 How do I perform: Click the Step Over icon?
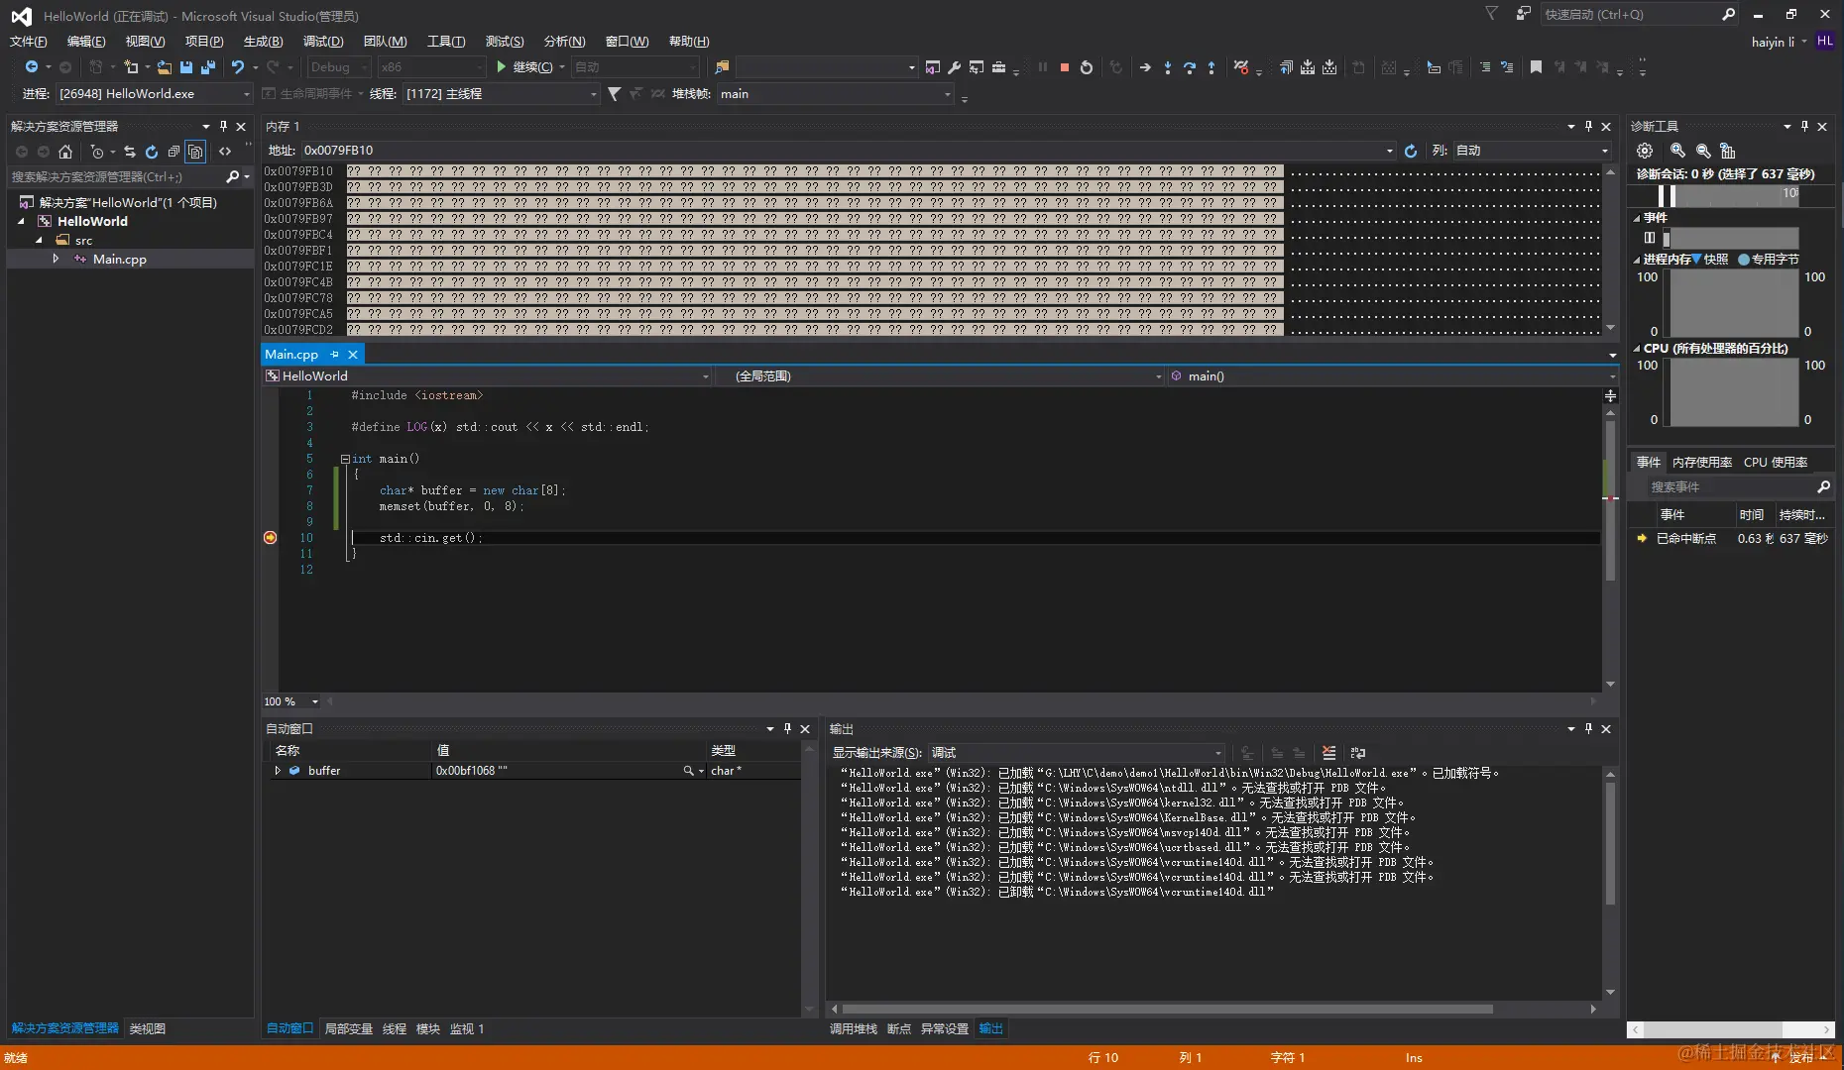[x=1190, y=67]
